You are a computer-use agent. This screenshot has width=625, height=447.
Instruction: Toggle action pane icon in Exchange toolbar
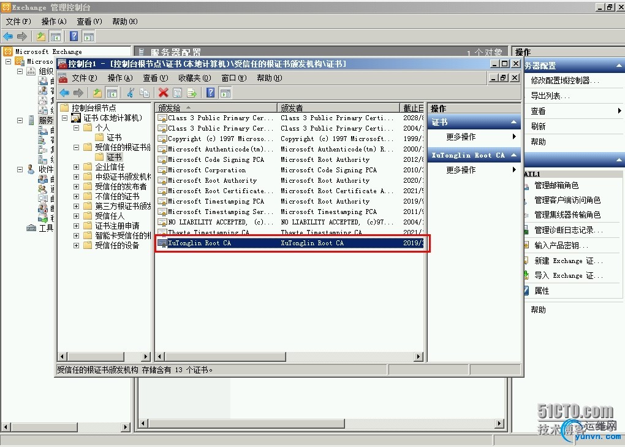coord(88,37)
